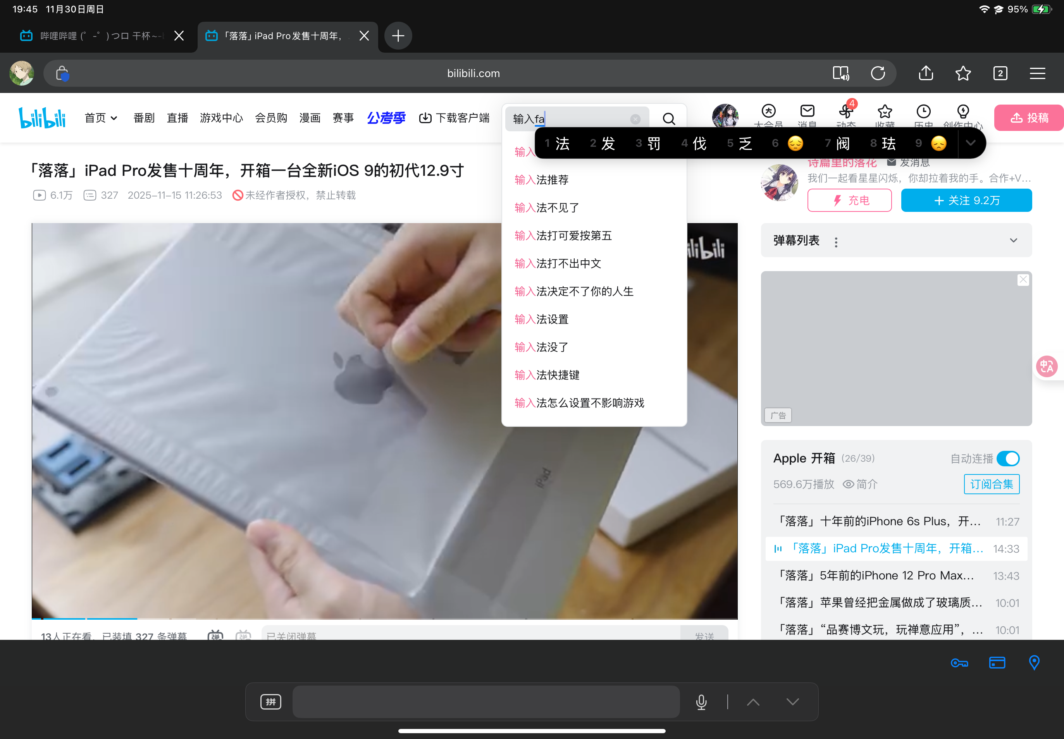Click the video progress bar
Image resolution: width=1064 pixels, height=739 pixels.
click(x=384, y=618)
